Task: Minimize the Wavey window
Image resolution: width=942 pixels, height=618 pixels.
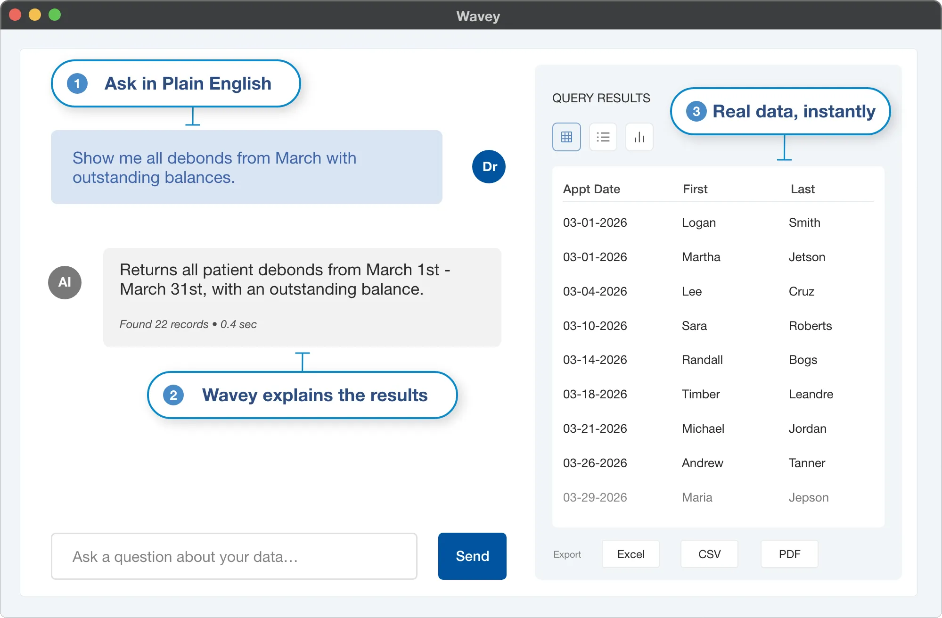Action: pos(35,15)
